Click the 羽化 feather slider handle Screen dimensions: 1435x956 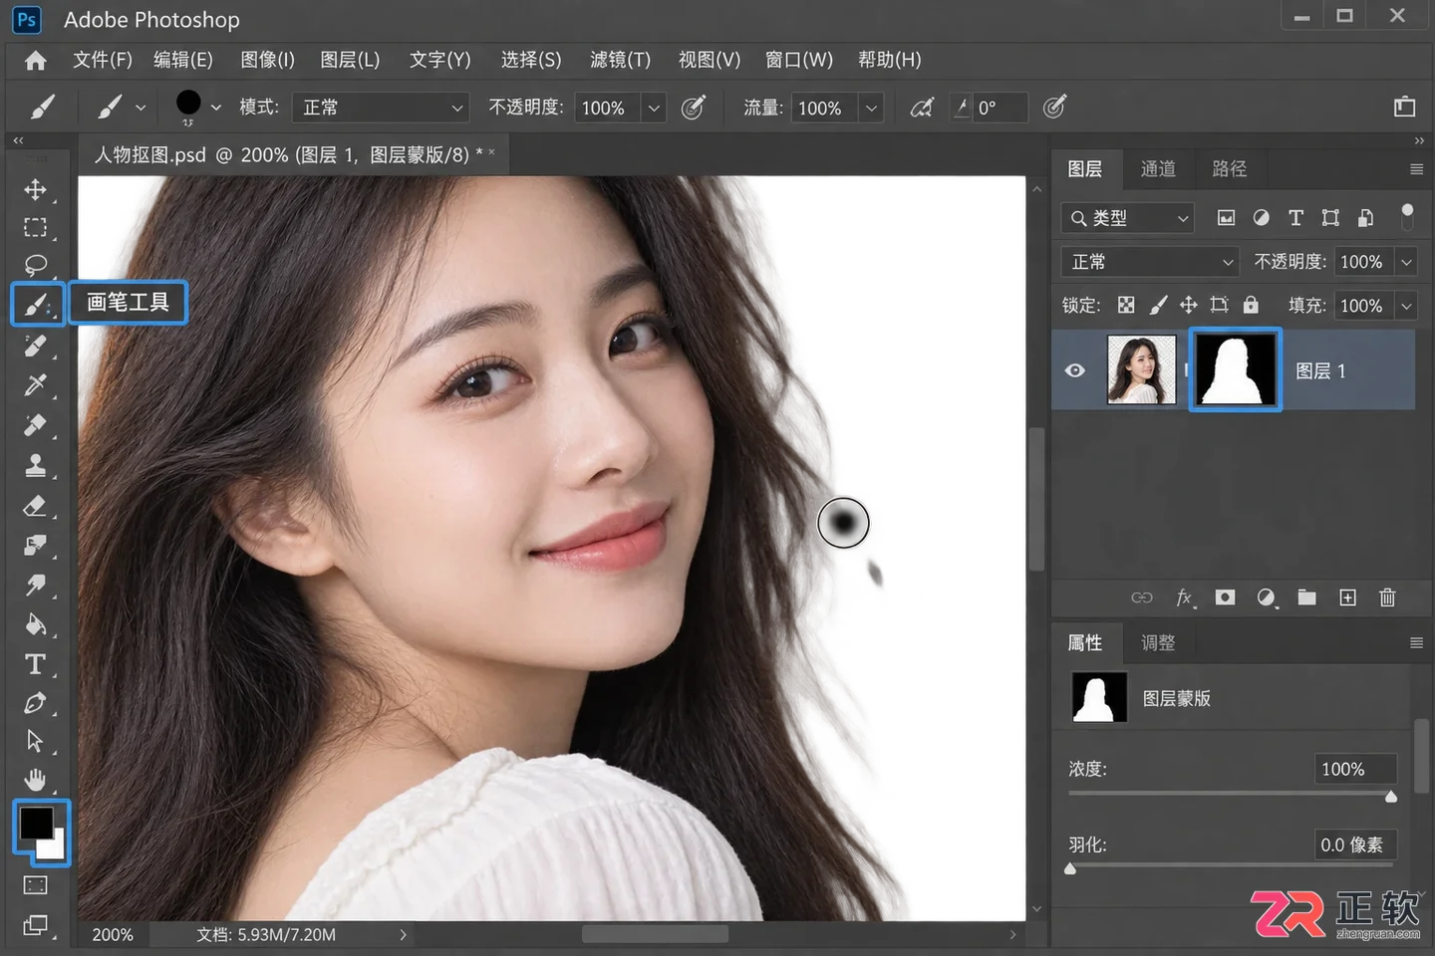pyautogui.click(x=1070, y=868)
